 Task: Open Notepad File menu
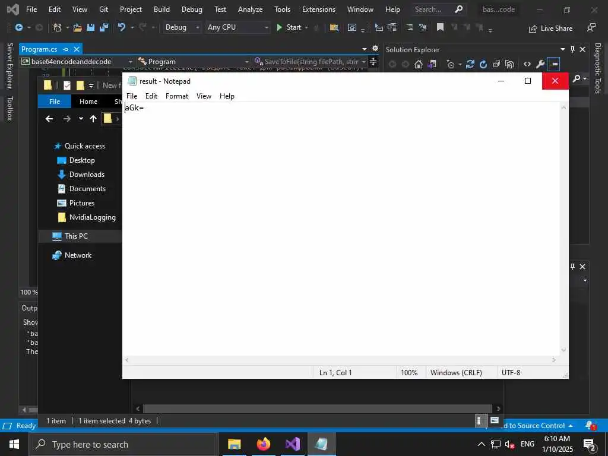[132, 96]
